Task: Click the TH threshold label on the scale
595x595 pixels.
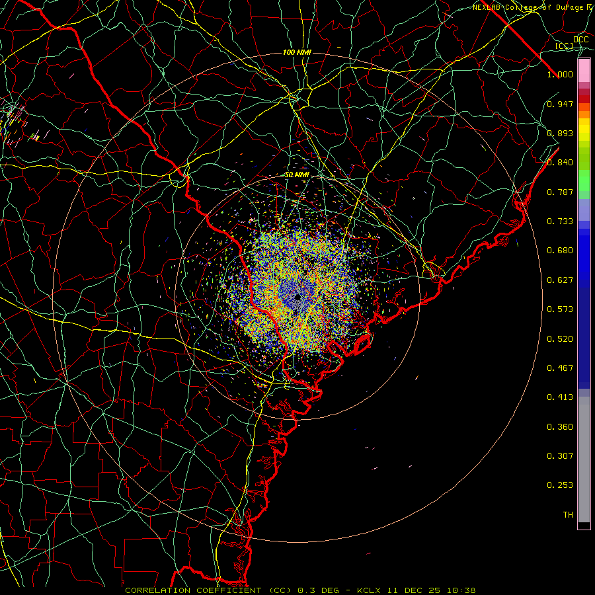Action: click(568, 515)
